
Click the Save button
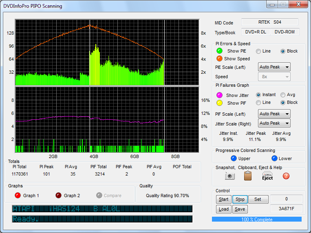240,209
